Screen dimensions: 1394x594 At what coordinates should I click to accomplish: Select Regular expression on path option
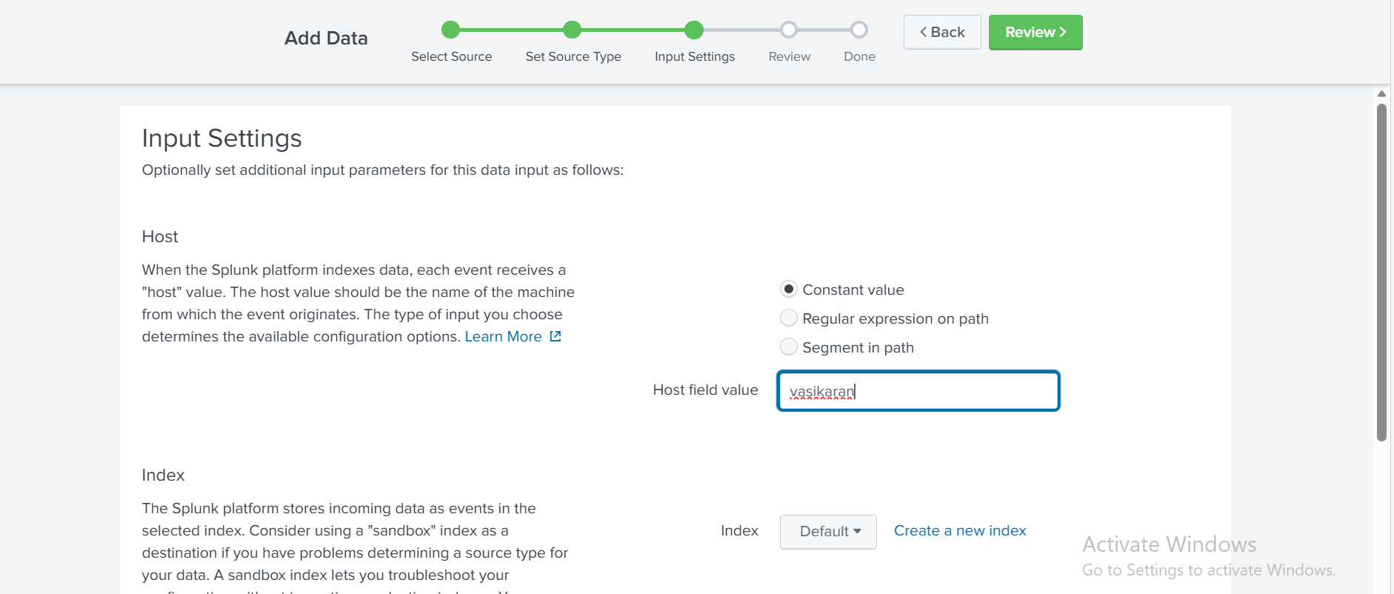point(789,318)
